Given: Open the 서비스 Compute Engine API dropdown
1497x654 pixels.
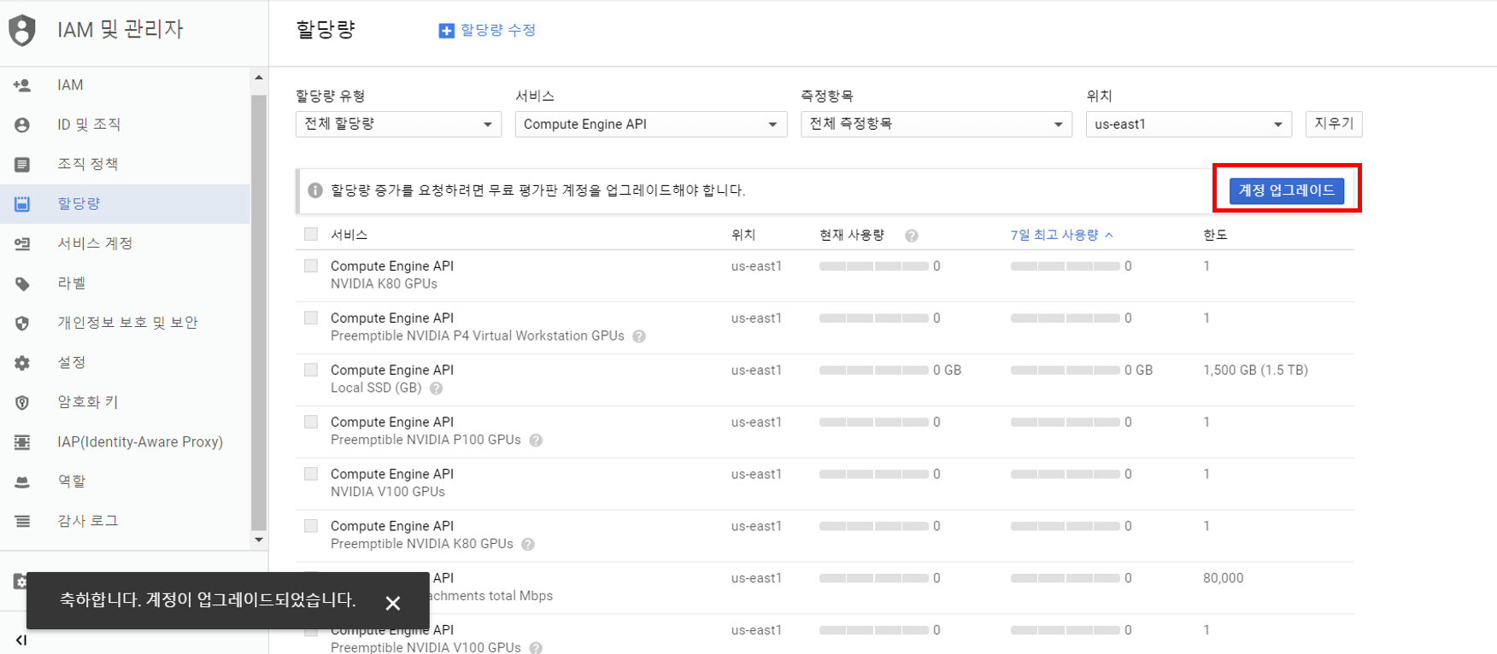Looking at the screenshot, I should point(650,124).
